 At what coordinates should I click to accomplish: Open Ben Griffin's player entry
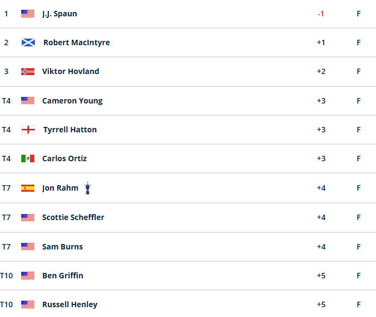pyautogui.click(x=63, y=276)
